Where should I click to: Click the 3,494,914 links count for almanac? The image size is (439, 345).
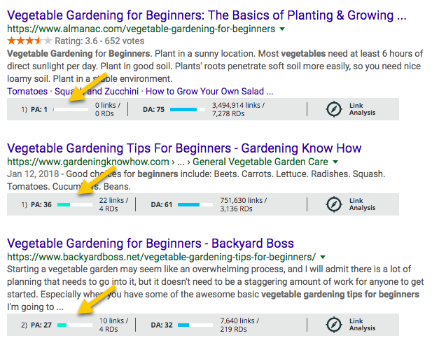click(237, 106)
